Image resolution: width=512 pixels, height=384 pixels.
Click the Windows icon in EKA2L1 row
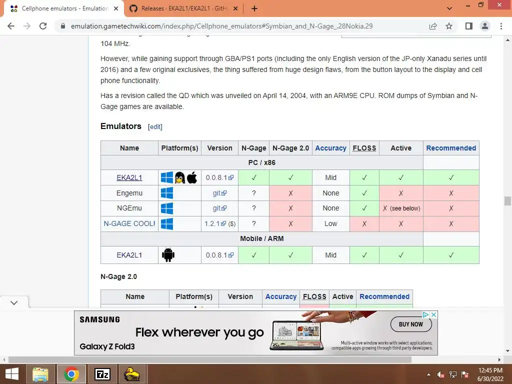[167, 177]
